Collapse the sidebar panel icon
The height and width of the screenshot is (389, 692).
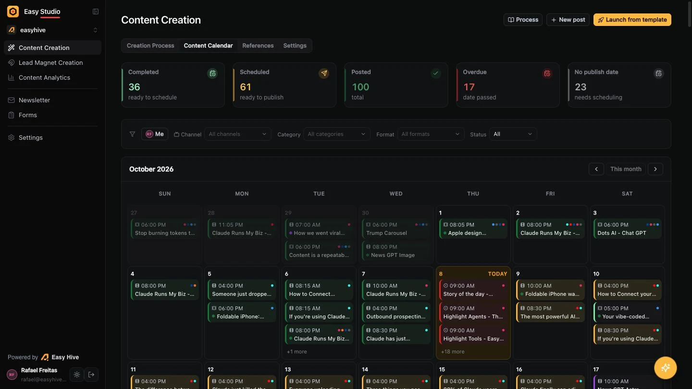point(96,12)
